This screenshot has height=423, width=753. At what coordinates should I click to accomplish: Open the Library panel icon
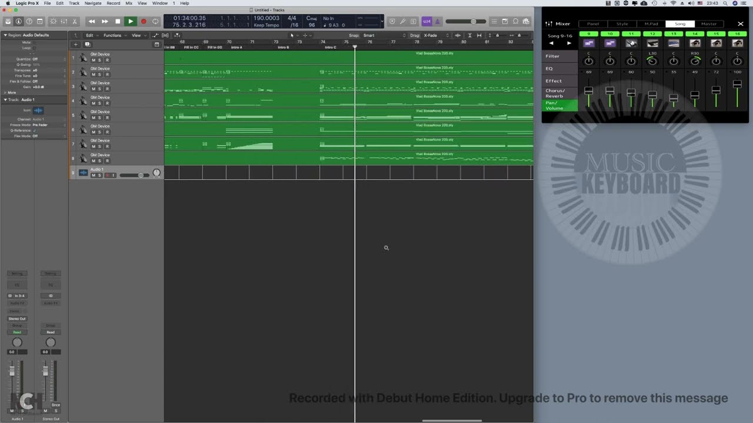click(x=8, y=22)
